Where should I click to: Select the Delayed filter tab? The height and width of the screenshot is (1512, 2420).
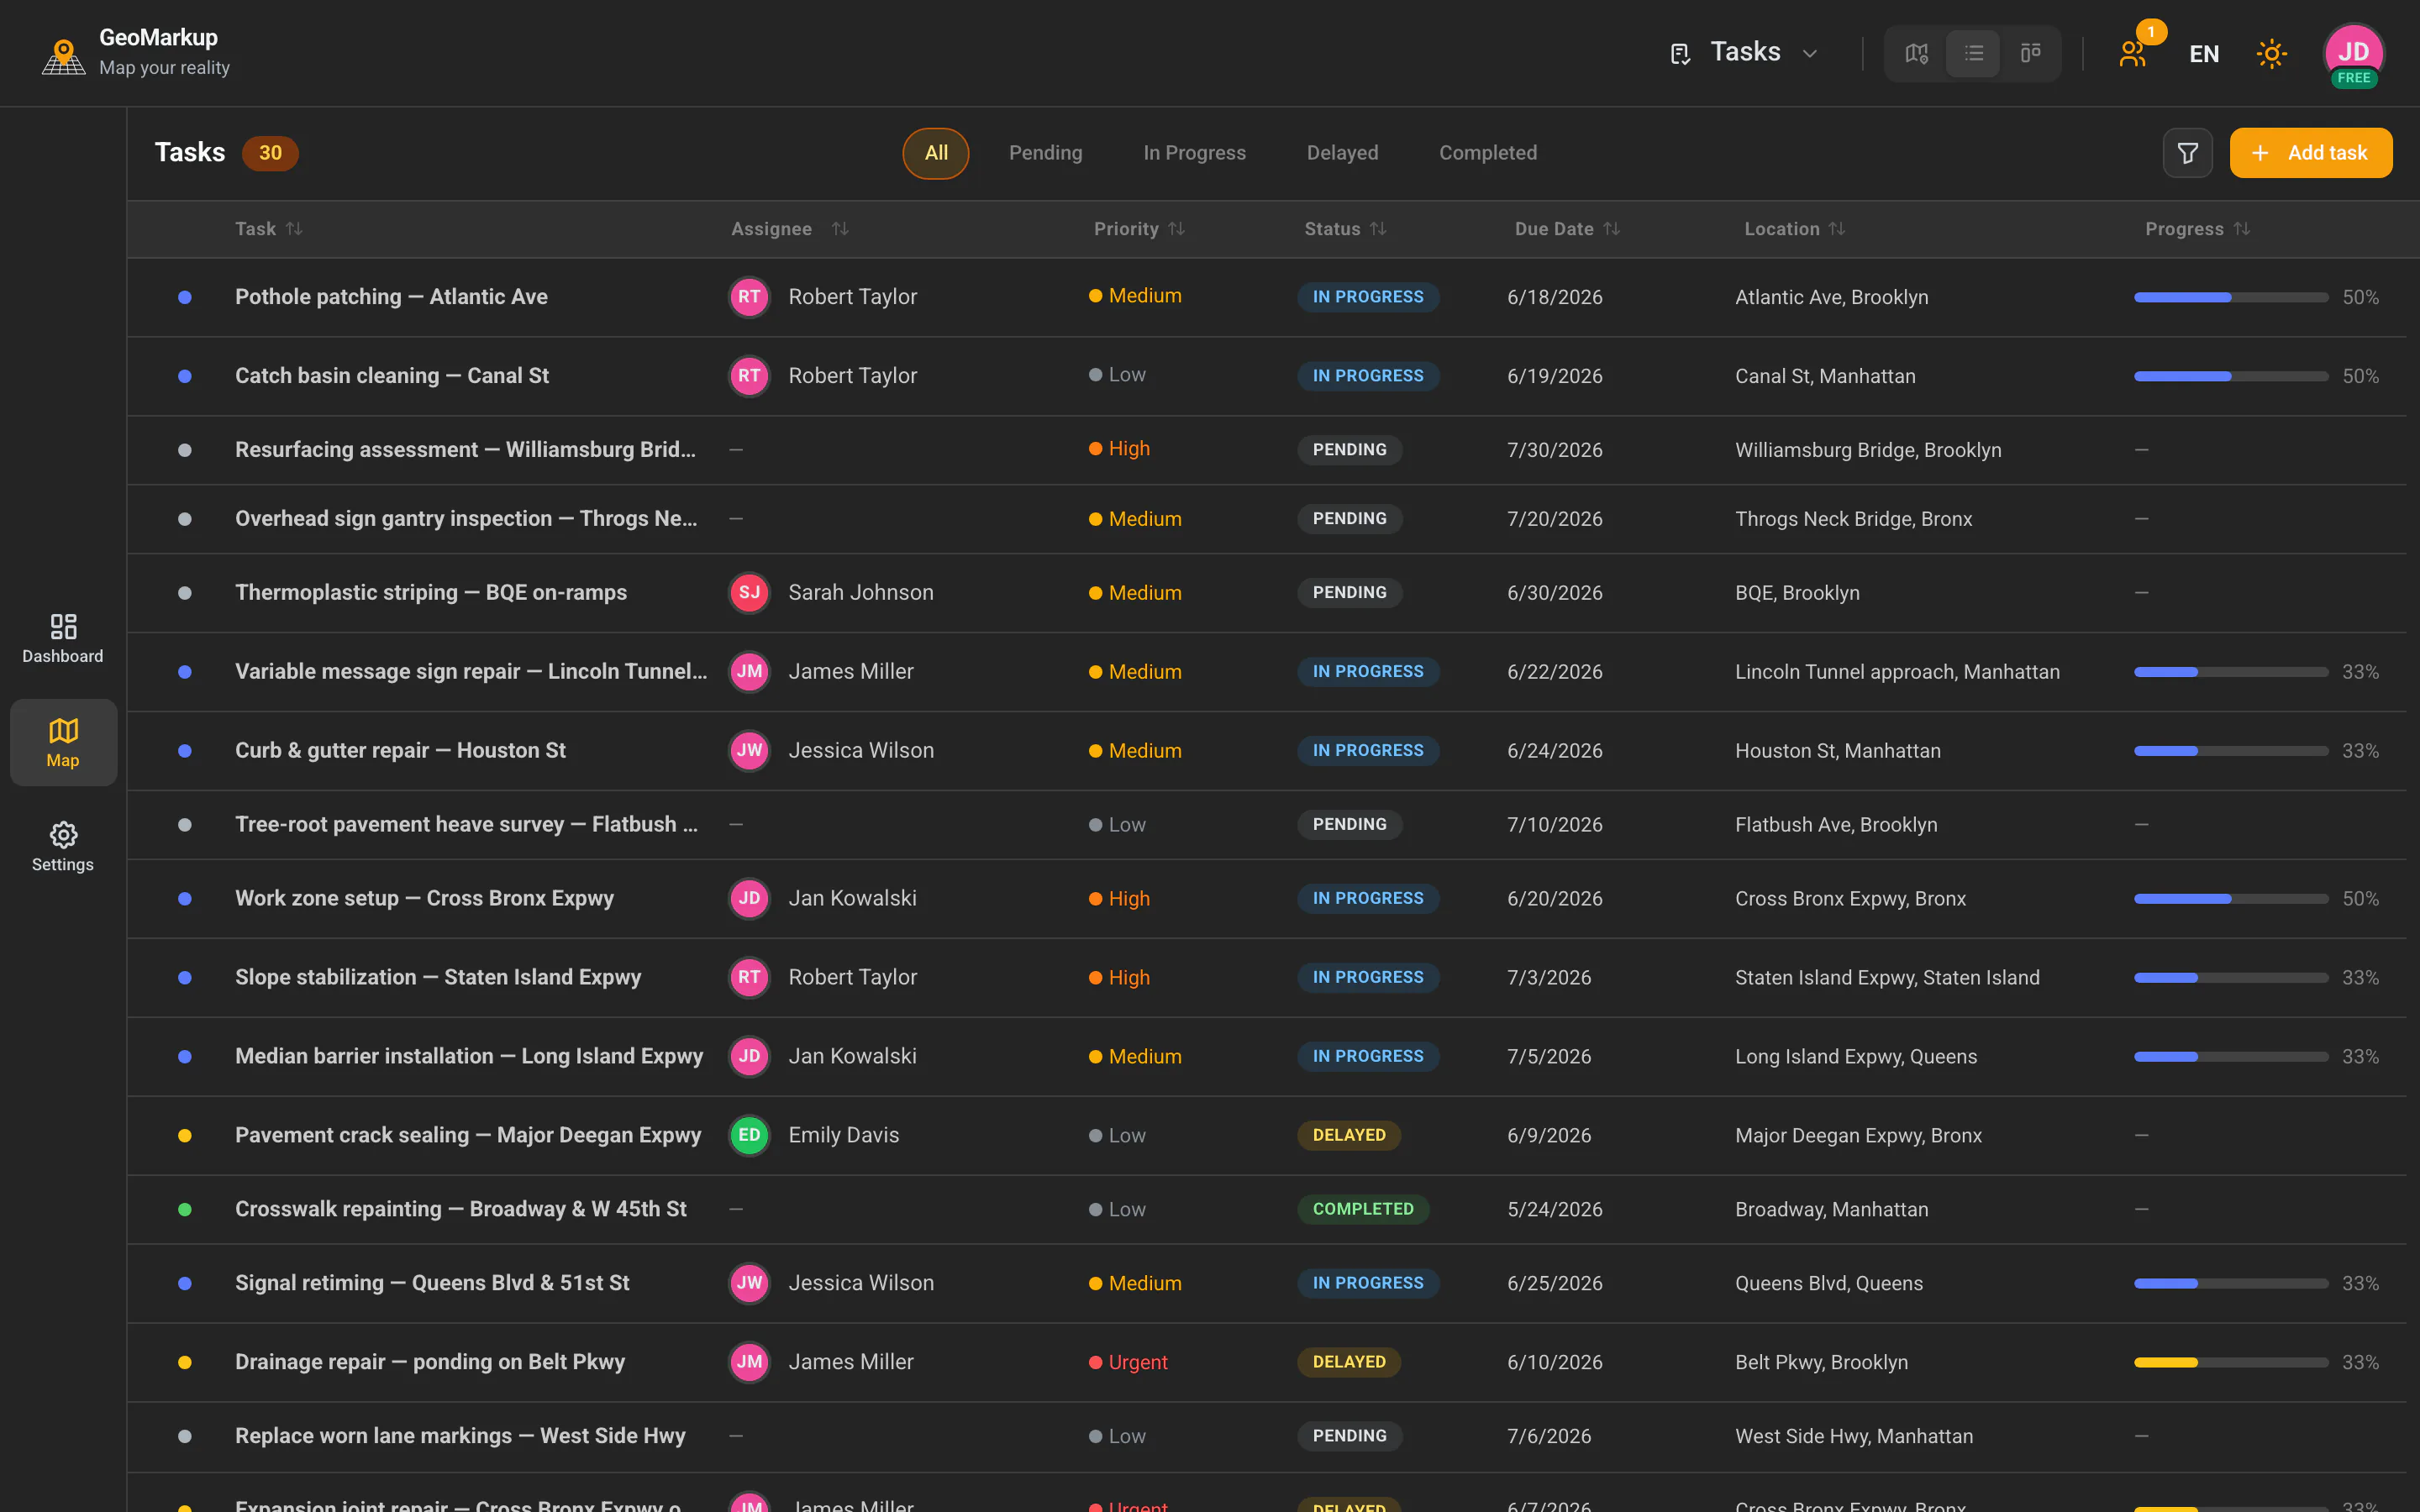(1342, 153)
